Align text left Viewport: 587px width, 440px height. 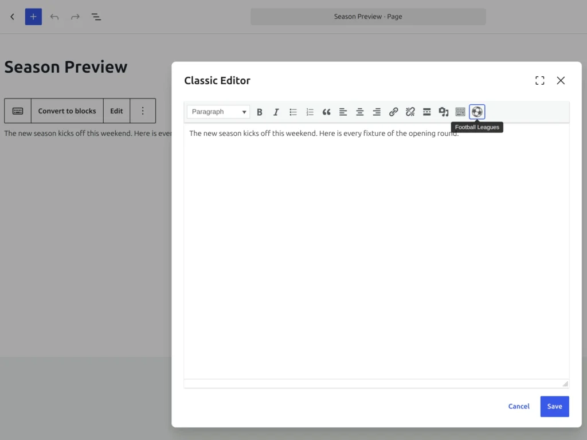343,112
